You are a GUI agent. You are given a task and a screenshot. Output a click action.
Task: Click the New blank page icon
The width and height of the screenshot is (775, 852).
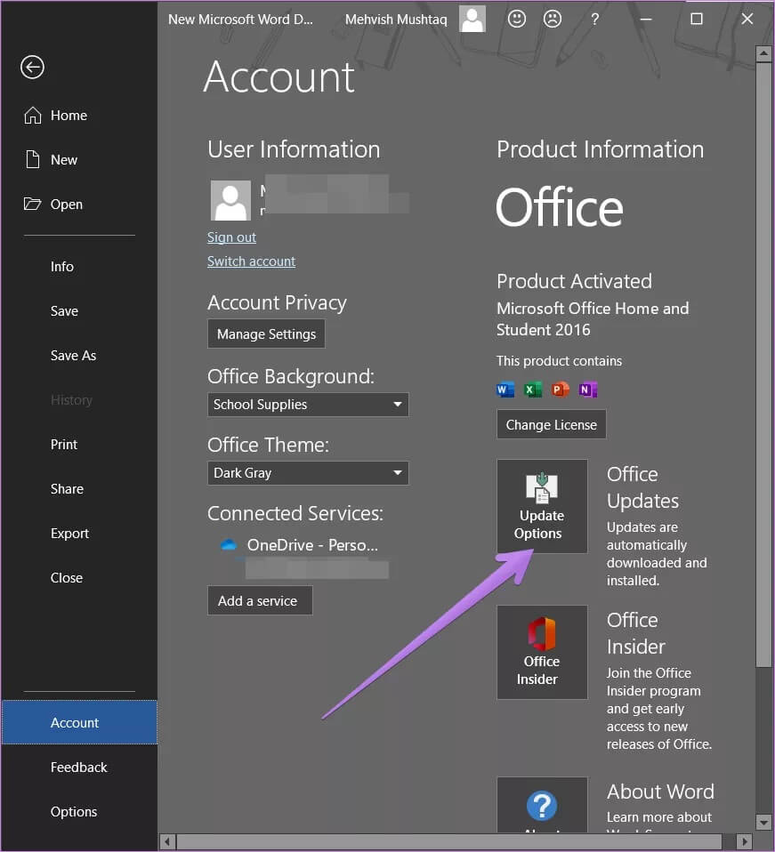(33, 160)
